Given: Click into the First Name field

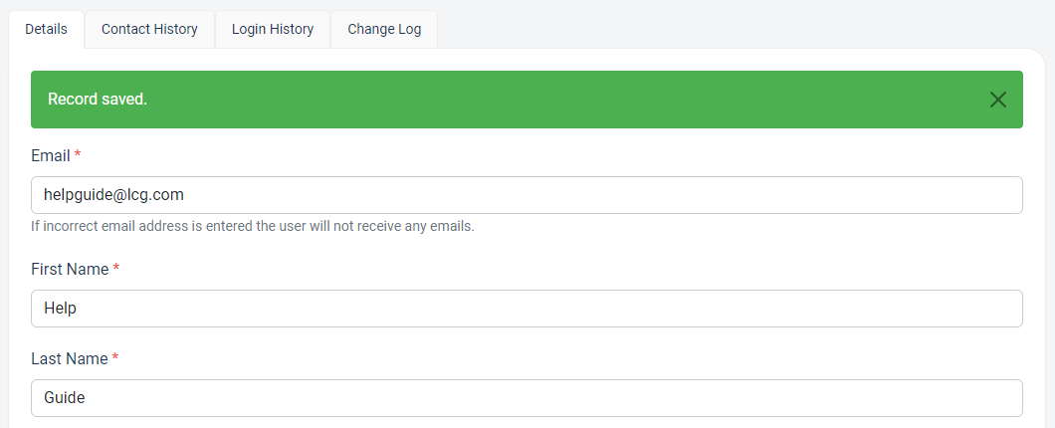Looking at the screenshot, I should [527, 309].
